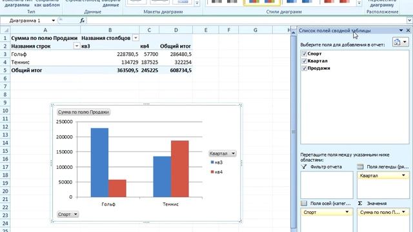The width and height of the screenshot is (413, 232).
Task: Click the Теннис category axis label
Action: (170, 204)
